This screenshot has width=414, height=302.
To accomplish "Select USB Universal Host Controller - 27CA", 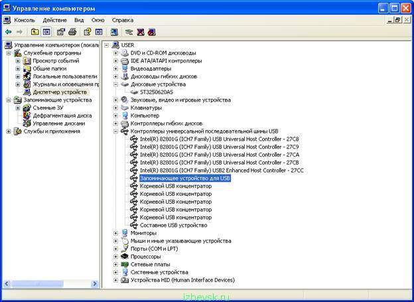I will click(220, 155).
